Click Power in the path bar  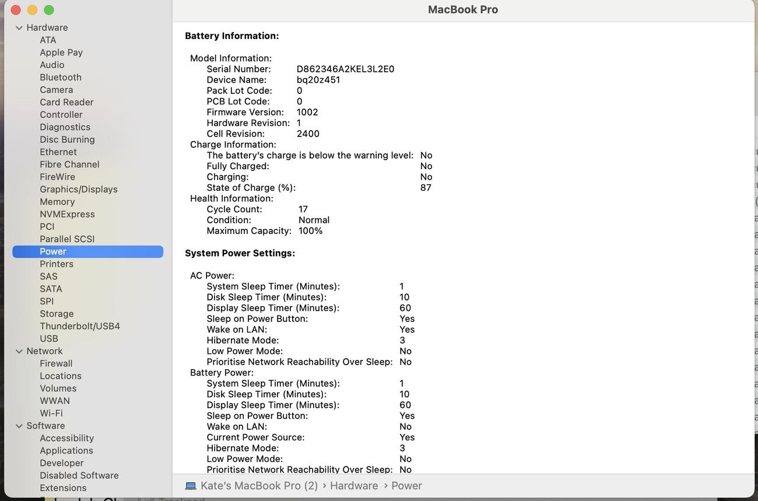point(406,486)
